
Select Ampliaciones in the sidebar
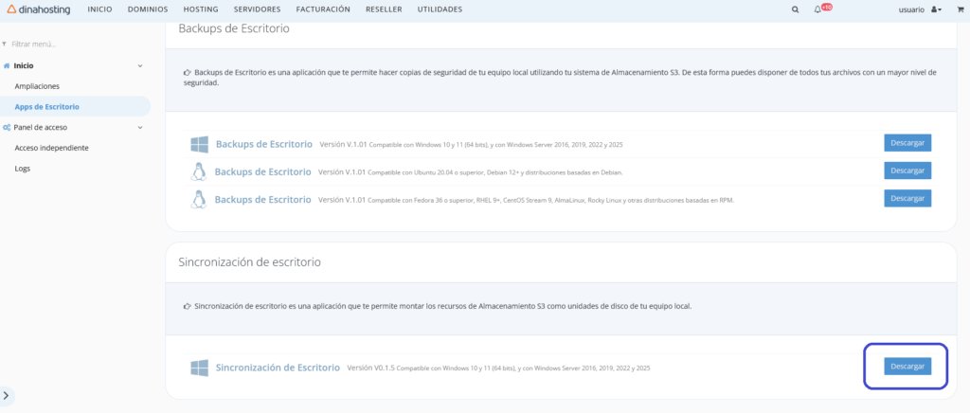click(37, 86)
